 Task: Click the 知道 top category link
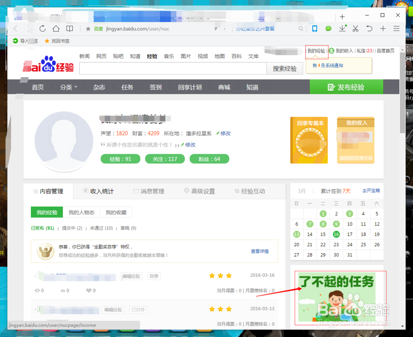[x=135, y=56]
